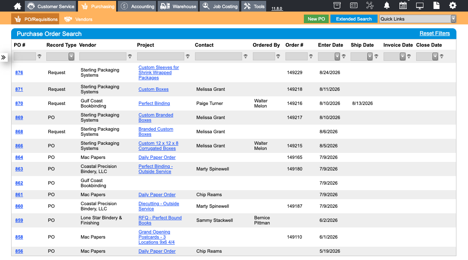
Task: Open the Purchasing menu
Action: 97,6
